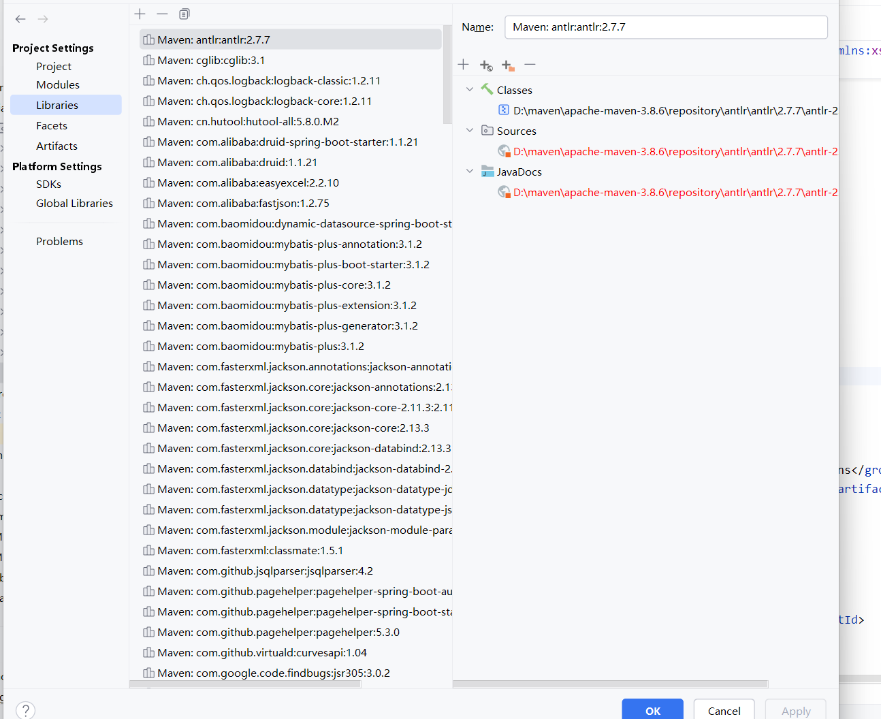Go forward with the right arrow

[43, 19]
